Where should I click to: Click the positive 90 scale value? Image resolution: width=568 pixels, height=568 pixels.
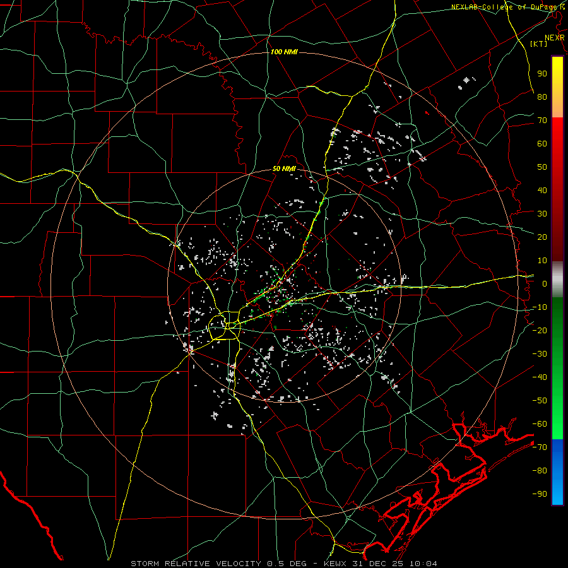click(542, 74)
